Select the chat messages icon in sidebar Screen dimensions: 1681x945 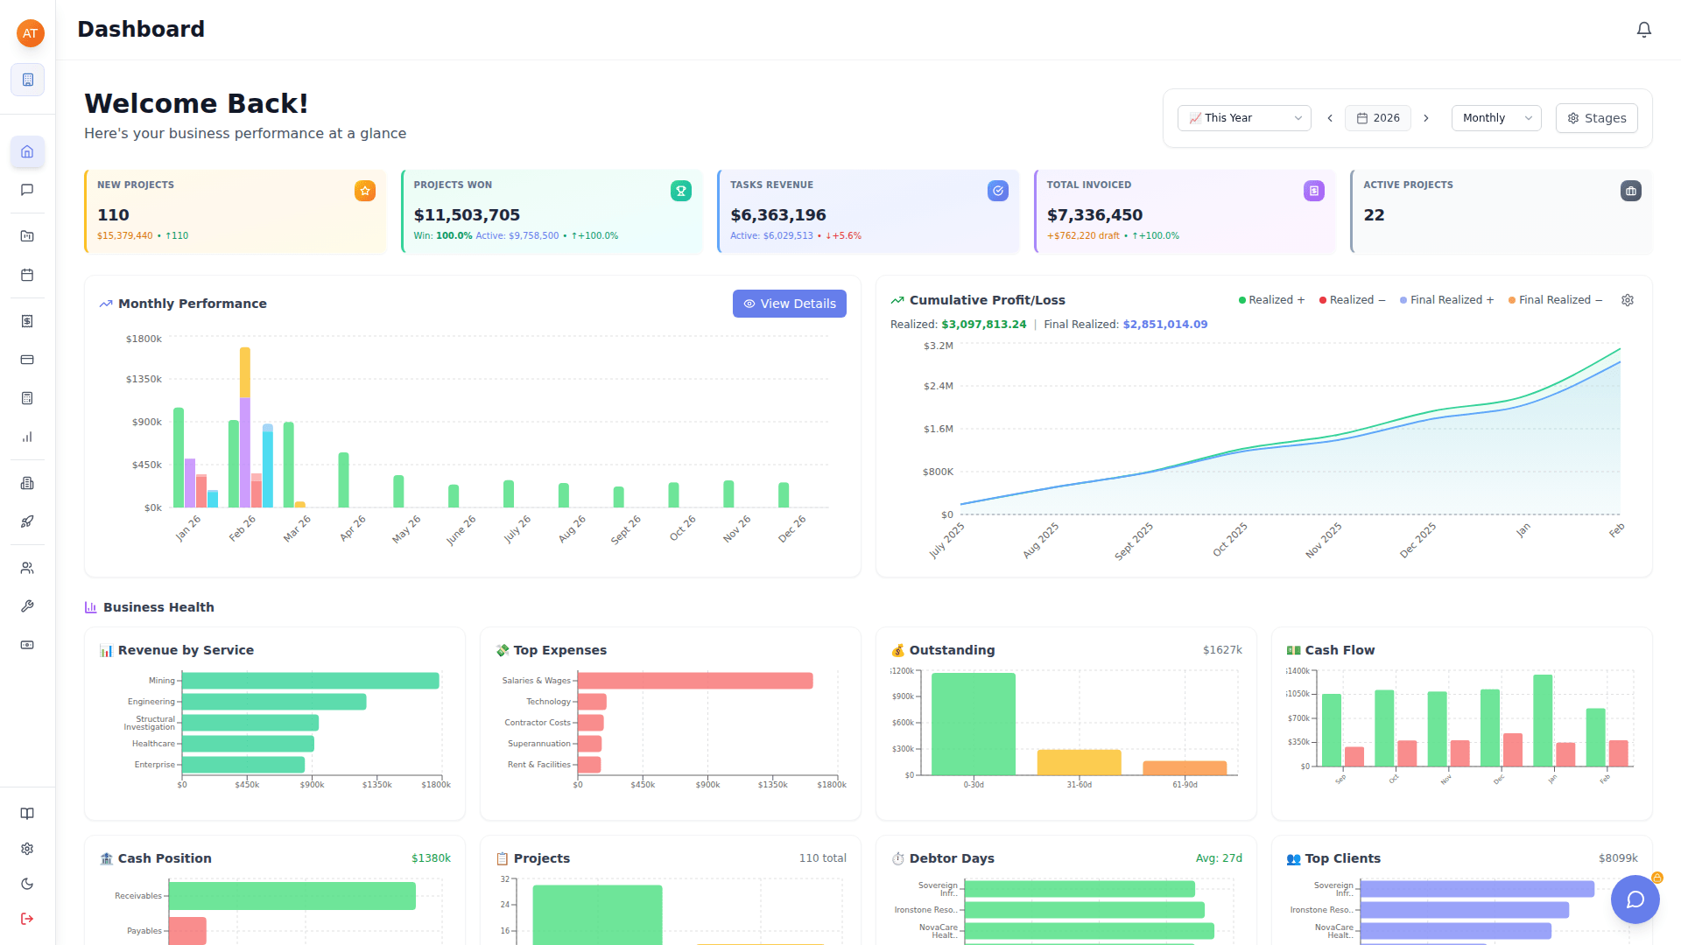27,190
